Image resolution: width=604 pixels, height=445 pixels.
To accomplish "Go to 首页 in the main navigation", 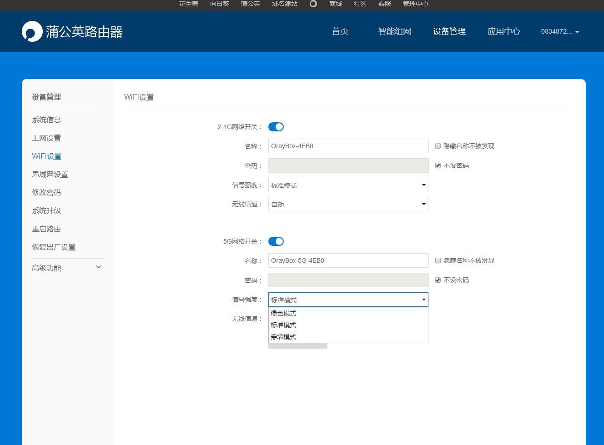I will tap(340, 31).
